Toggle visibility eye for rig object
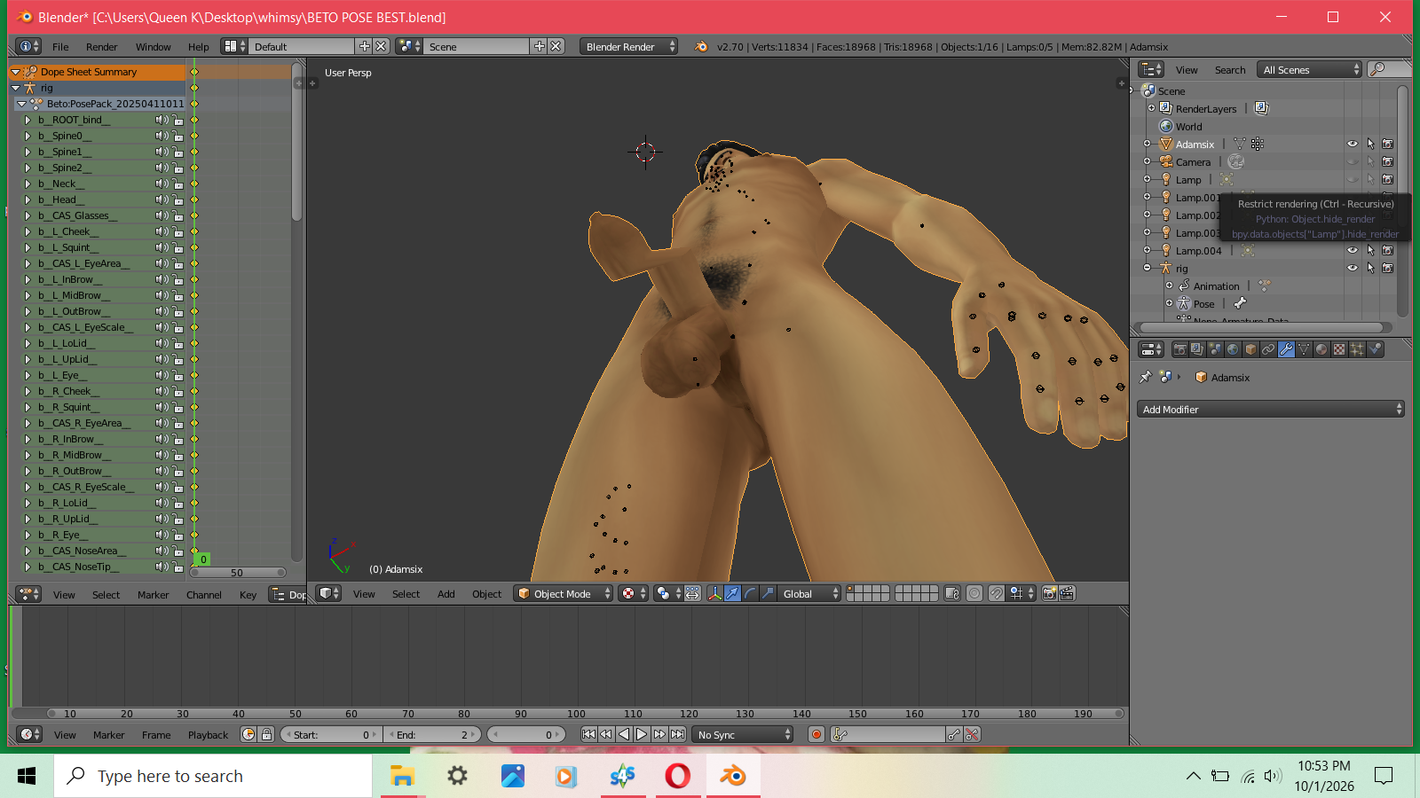Viewport: 1420px width, 798px height. [1353, 268]
